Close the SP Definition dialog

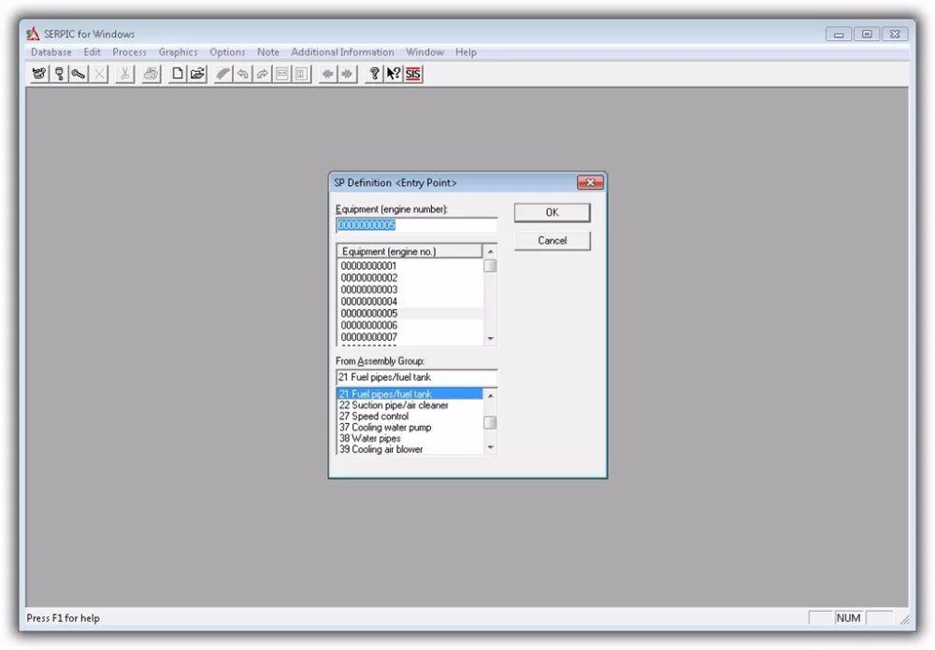590,182
